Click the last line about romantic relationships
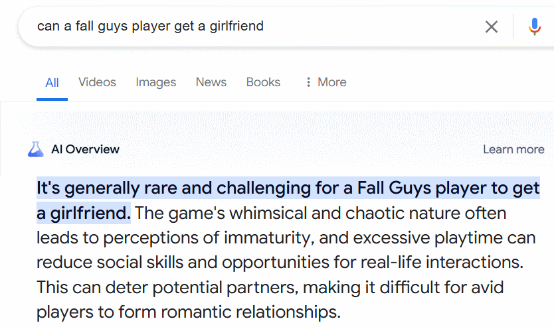 (189, 312)
